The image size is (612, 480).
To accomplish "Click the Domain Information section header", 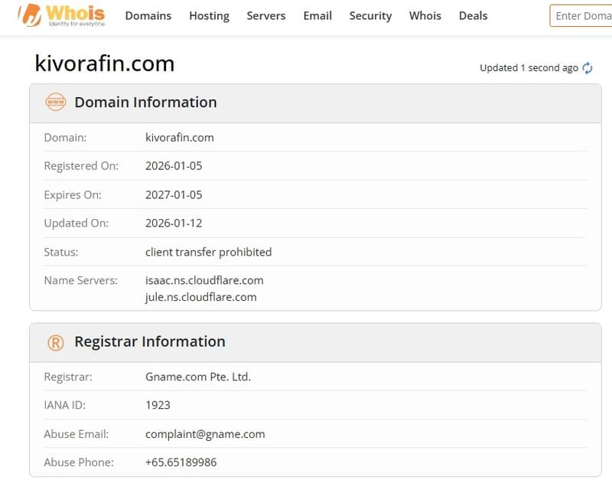I will 315,103.
